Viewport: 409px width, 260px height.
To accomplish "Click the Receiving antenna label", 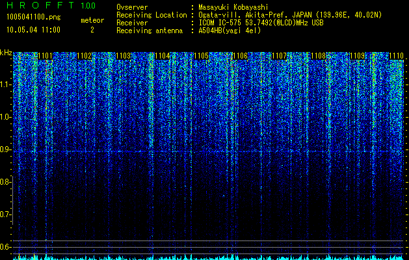I will 150,31.
